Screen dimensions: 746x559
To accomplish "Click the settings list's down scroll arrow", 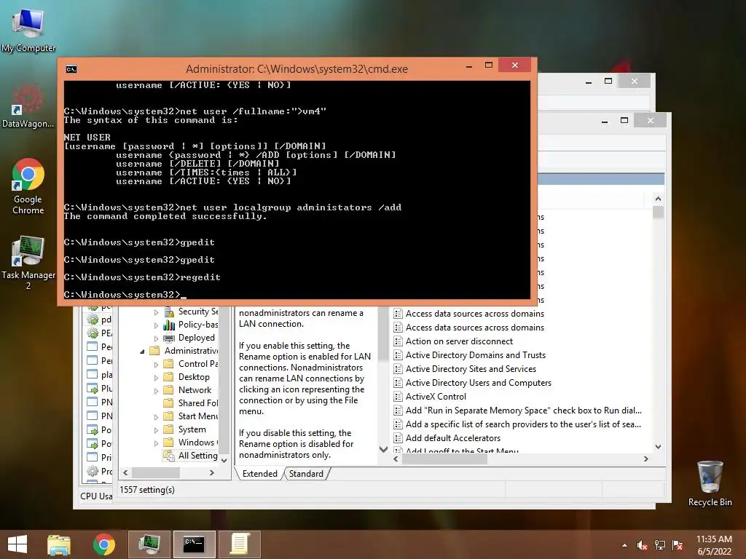I will 658,447.
